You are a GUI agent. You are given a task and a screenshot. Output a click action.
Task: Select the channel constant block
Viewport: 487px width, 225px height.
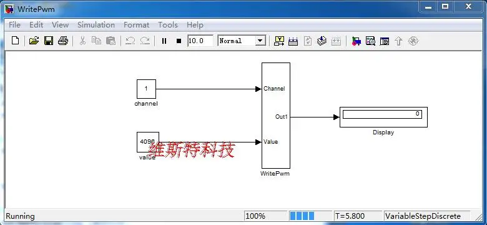tap(146, 89)
